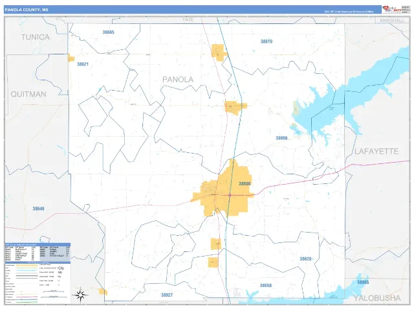Select the ZIP code label 38620
Screen dimensions: 414x311
[x=305, y=259]
